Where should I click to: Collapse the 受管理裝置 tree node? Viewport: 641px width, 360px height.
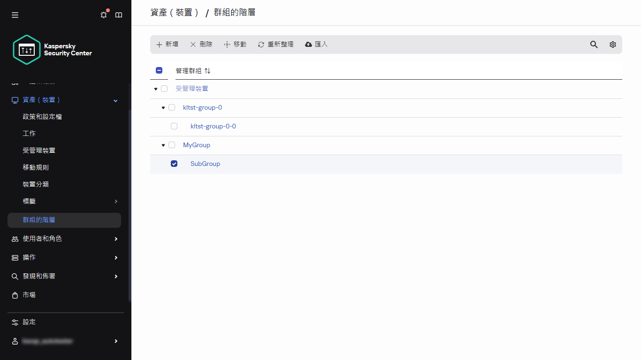point(155,89)
